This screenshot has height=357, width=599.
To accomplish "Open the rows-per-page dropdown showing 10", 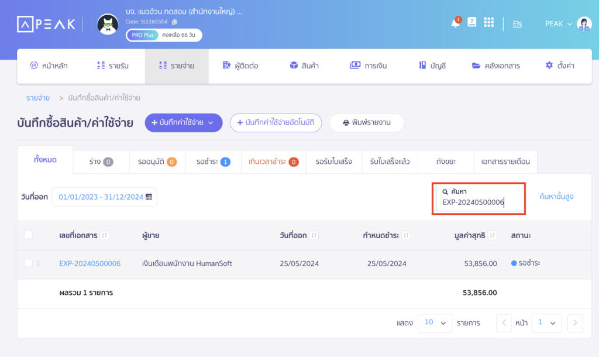I will click(435, 322).
